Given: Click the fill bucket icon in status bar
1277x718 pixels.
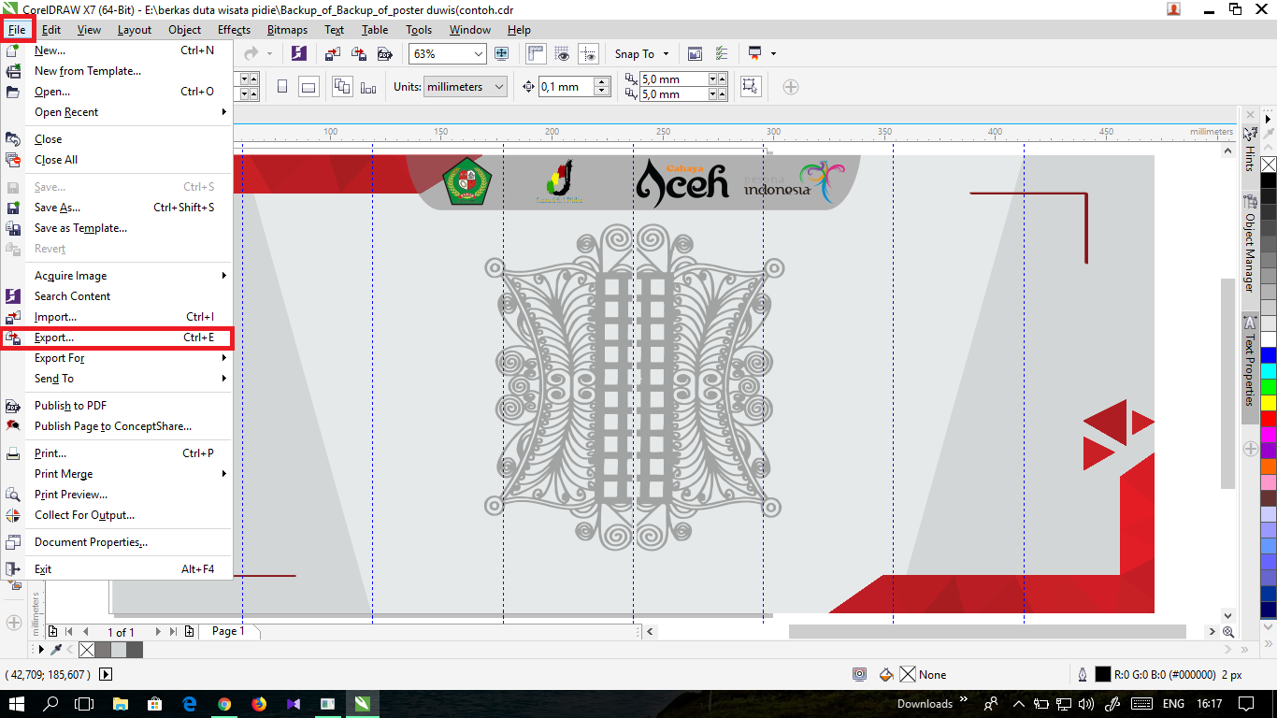Looking at the screenshot, I should [x=885, y=674].
